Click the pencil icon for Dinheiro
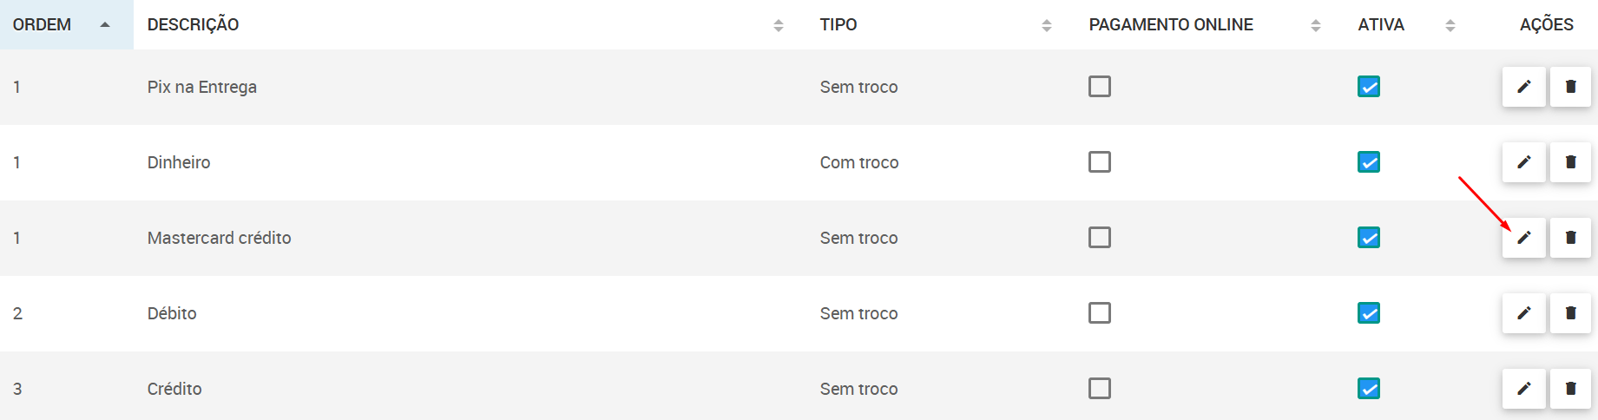Screen dimensions: 1598x420 (x=1523, y=162)
